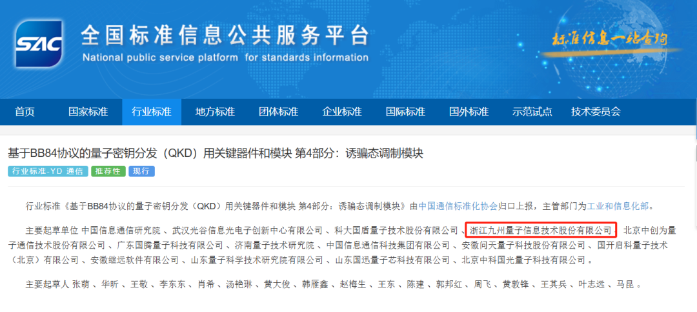Click drafter name 汤艳琳
Viewport: 697px width, 312px height.
(239, 284)
